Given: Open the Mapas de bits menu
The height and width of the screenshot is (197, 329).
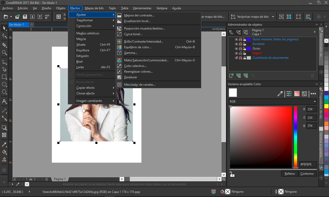Looking at the screenshot, I should (x=94, y=8).
